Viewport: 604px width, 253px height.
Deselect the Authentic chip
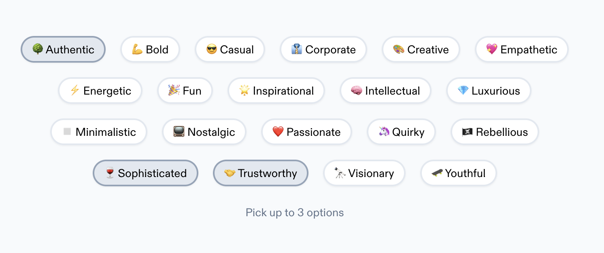tap(63, 49)
